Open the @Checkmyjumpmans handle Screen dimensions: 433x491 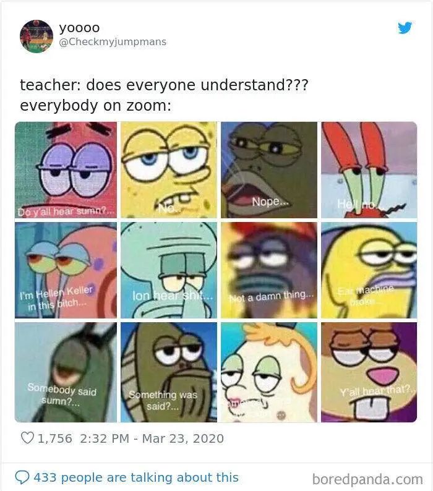click(113, 42)
